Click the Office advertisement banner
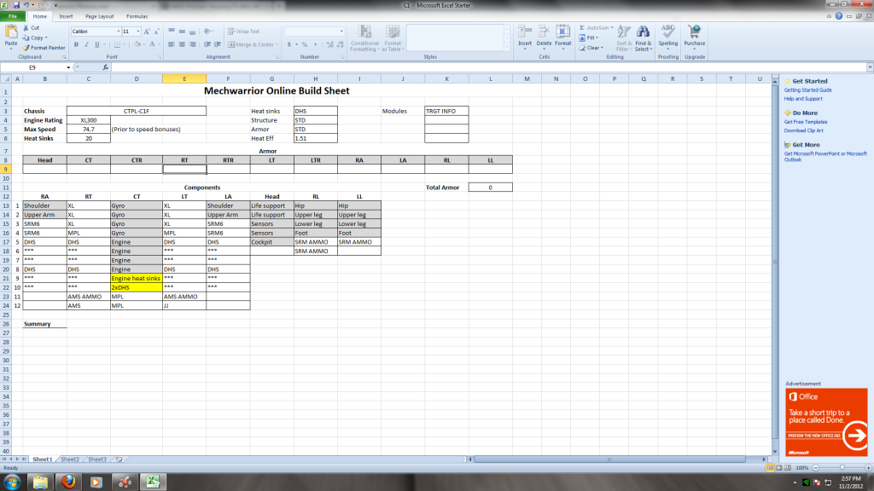This screenshot has height=491, width=874. pos(826,422)
